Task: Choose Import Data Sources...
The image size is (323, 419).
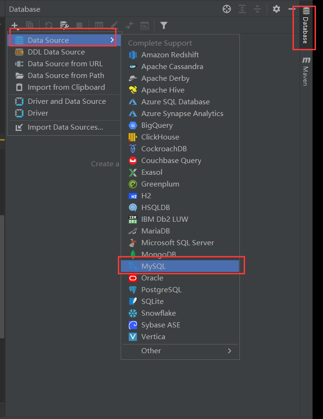Action: (x=64, y=127)
